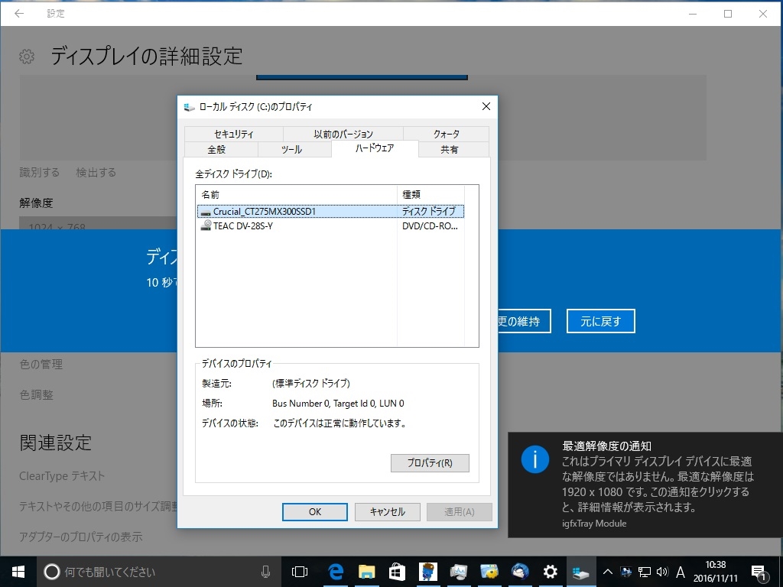The height and width of the screenshot is (587, 783).
Task: Click the blue info icon in the notification
Action: 534,459
